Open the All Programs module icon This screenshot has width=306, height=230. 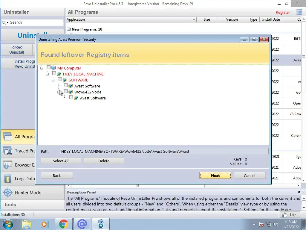coord(7,137)
